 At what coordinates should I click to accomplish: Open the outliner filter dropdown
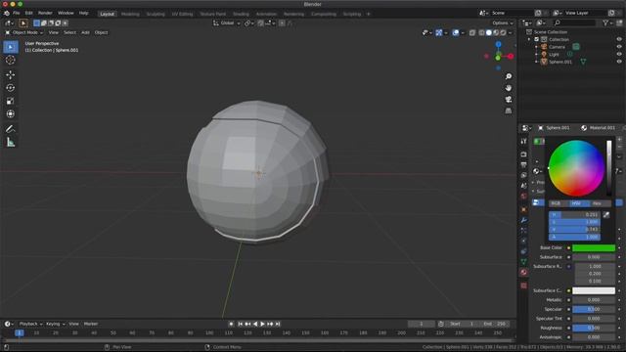tap(607, 23)
